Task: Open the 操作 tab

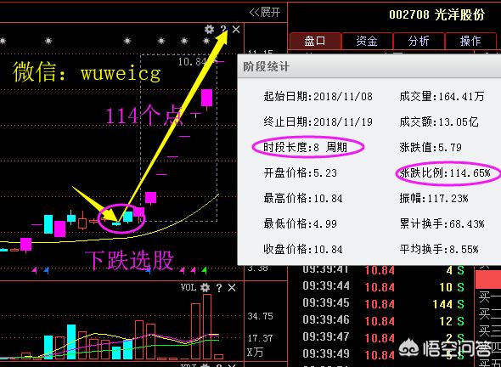Action: click(x=470, y=41)
